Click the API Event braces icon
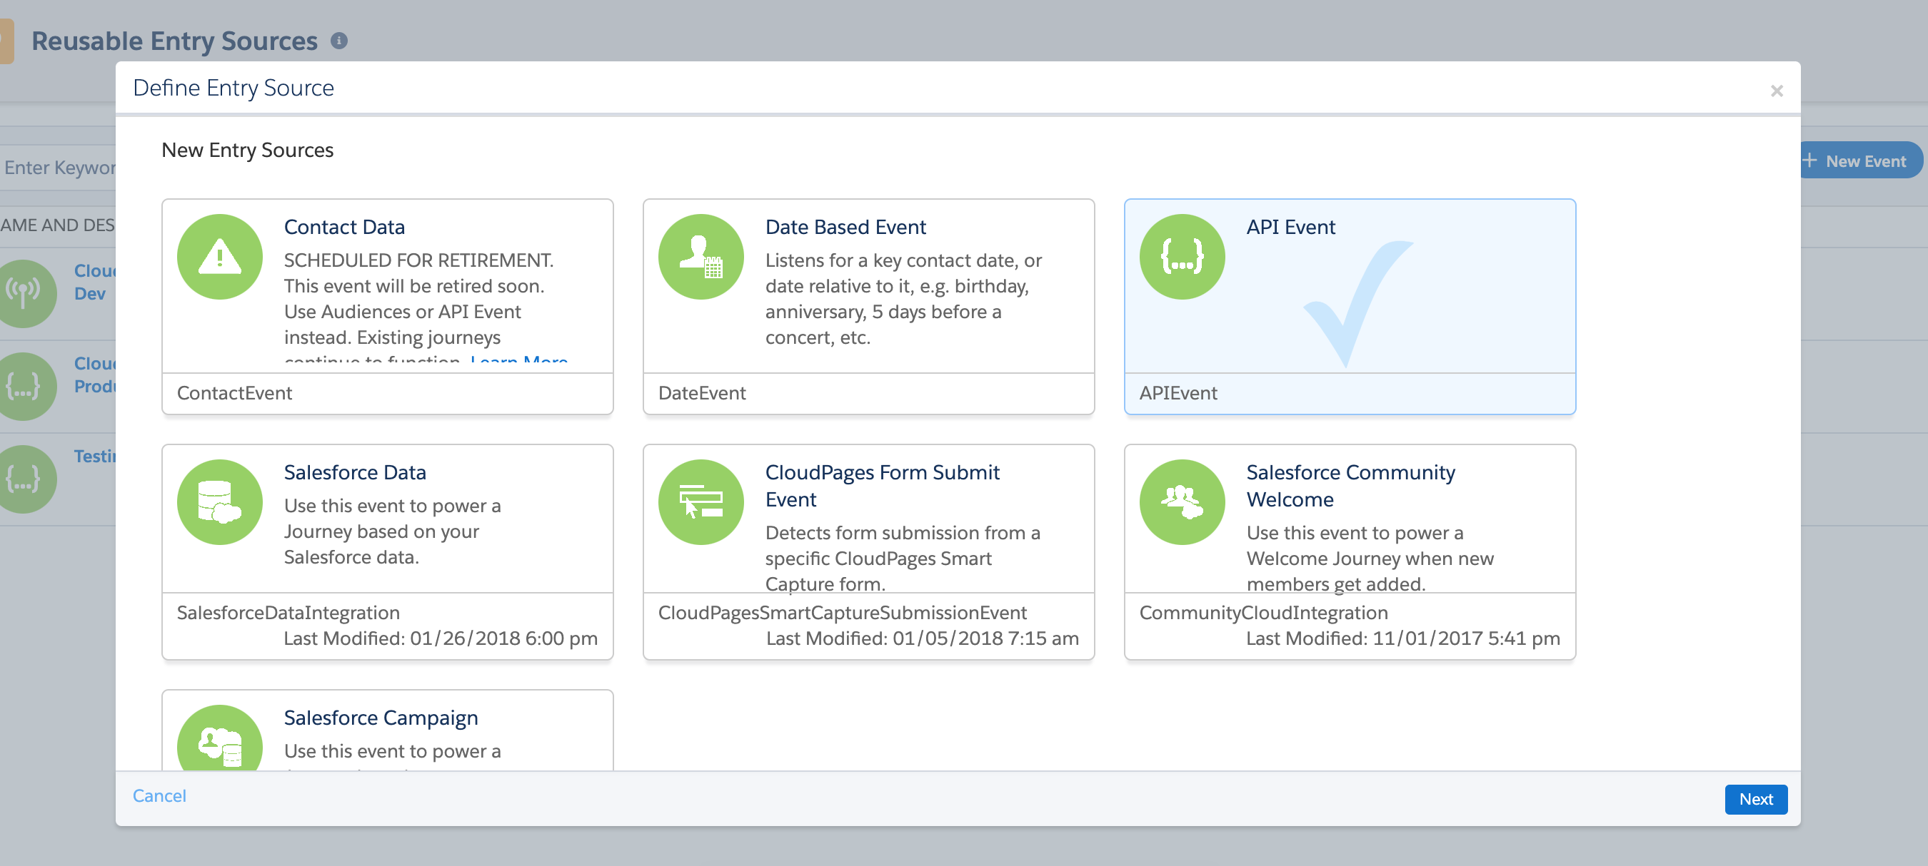Screen dimensions: 1928x866 pos(1182,257)
